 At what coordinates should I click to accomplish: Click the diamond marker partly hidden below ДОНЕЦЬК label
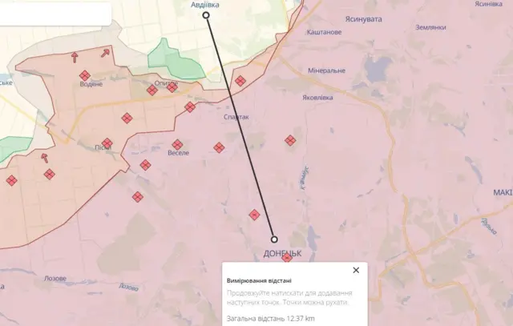(287, 257)
